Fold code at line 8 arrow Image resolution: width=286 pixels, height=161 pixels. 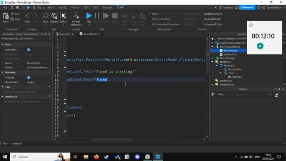click(x=65, y=68)
